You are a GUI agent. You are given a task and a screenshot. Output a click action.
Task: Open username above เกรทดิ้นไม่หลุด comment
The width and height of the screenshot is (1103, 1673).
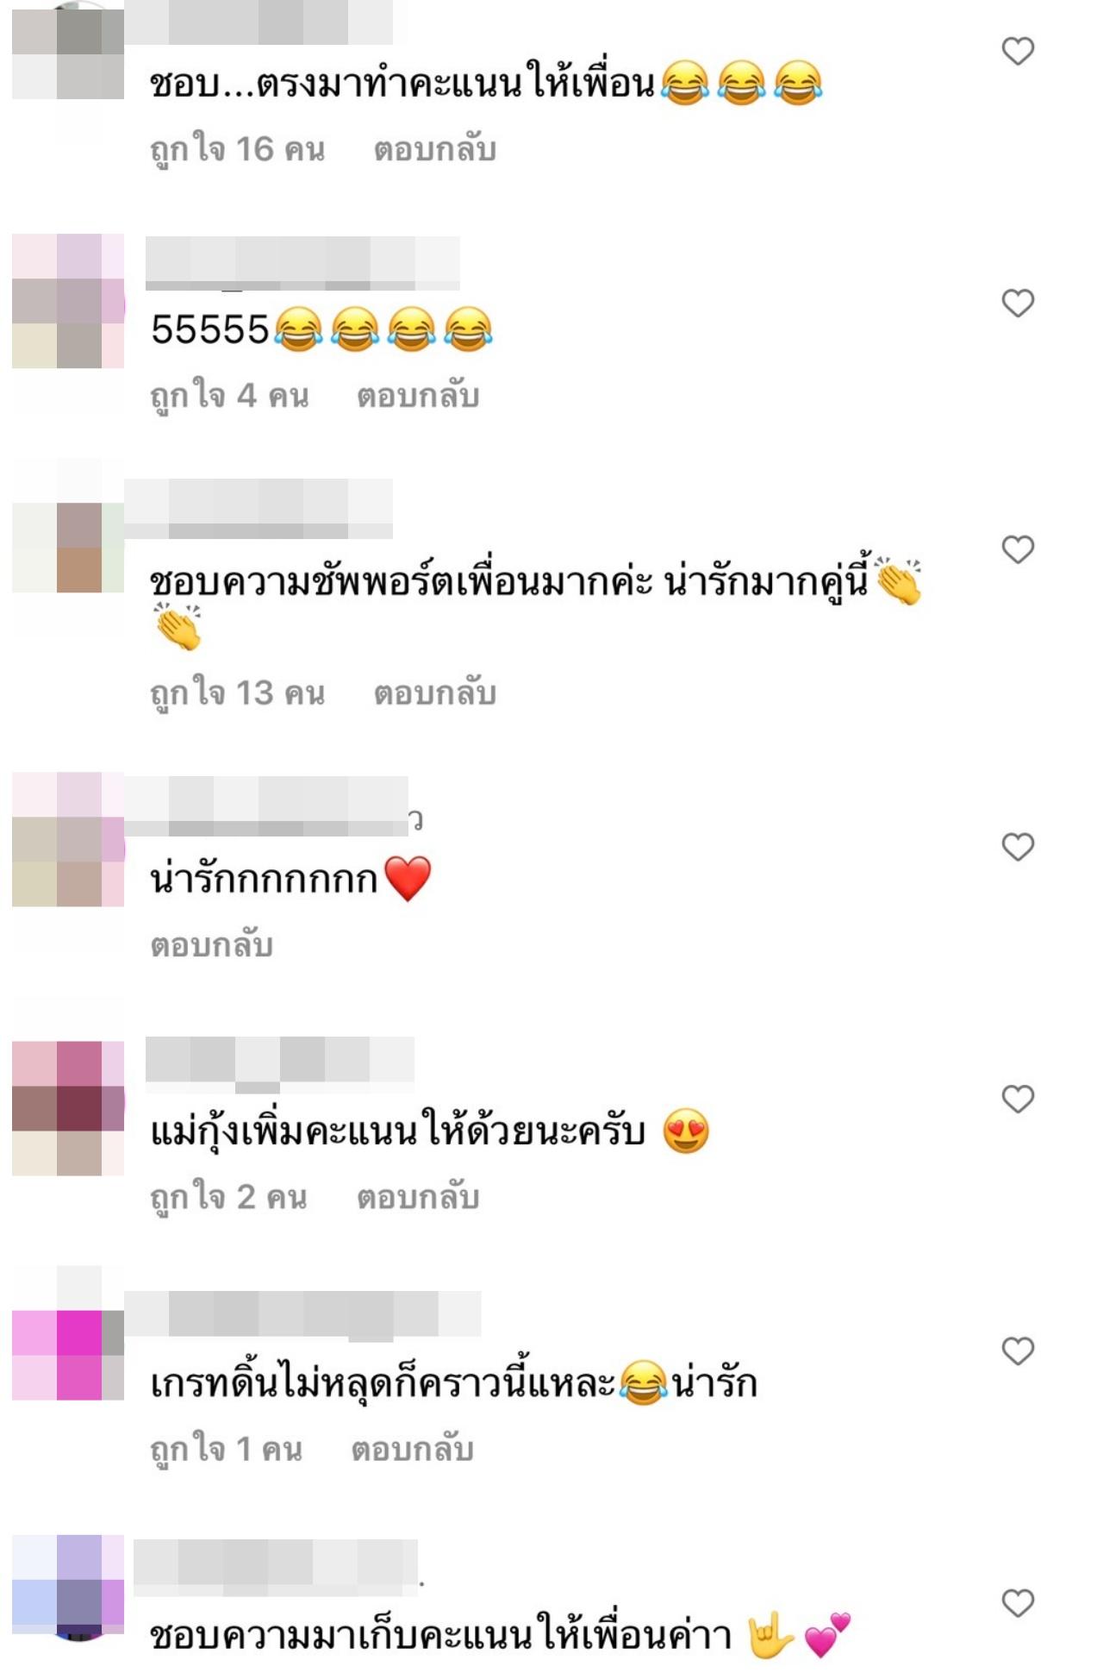click(302, 1315)
